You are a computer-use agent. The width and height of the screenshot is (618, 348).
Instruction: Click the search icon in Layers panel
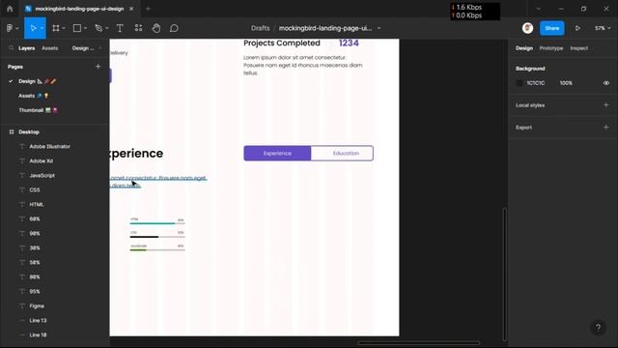click(x=11, y=48)
